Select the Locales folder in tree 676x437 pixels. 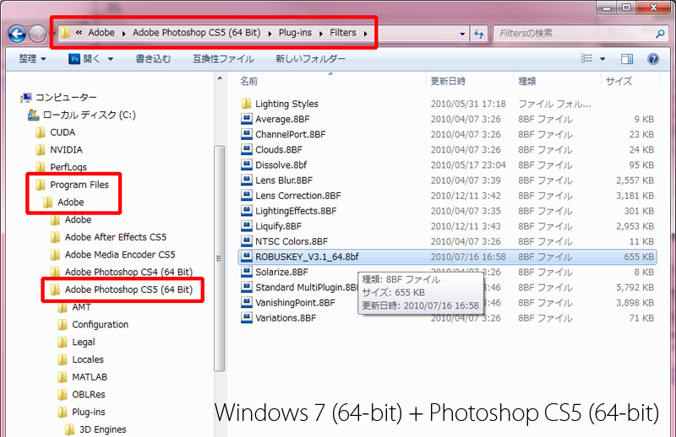[x=88, y=359]
